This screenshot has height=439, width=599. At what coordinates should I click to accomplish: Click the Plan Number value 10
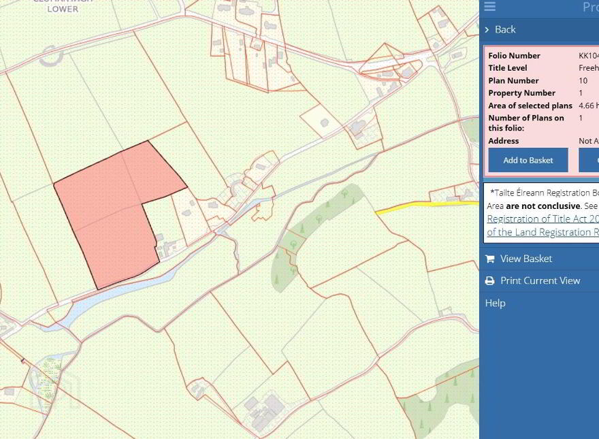[x=583, y=80]
